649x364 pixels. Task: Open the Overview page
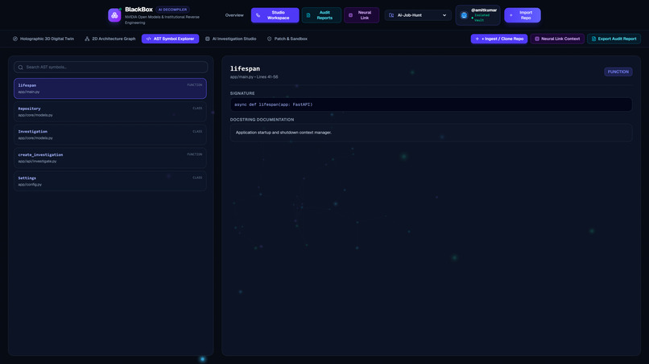pos(234,15)
